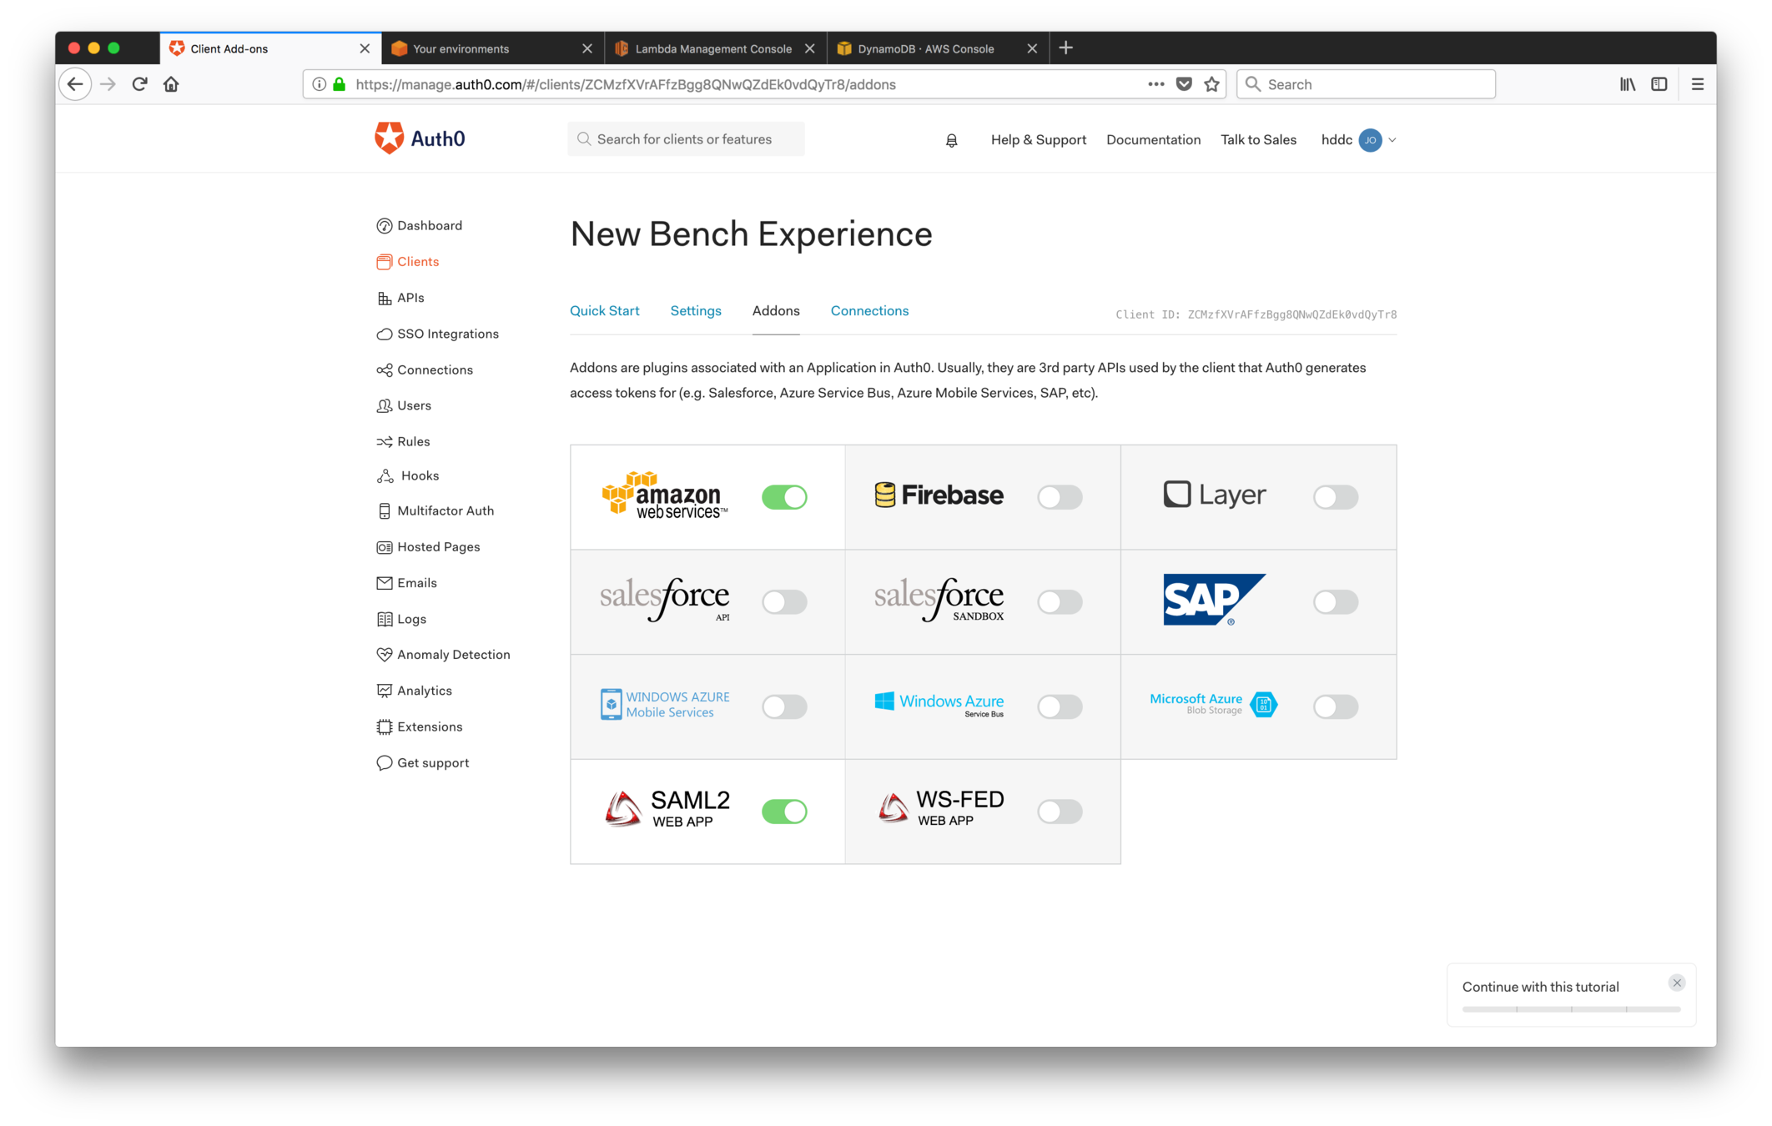Reload the page with refresh icon
1772x1126 pixels.
139,84
